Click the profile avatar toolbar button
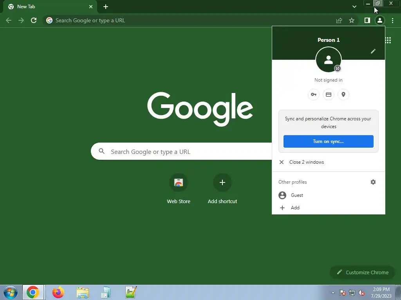 [380, 20]
